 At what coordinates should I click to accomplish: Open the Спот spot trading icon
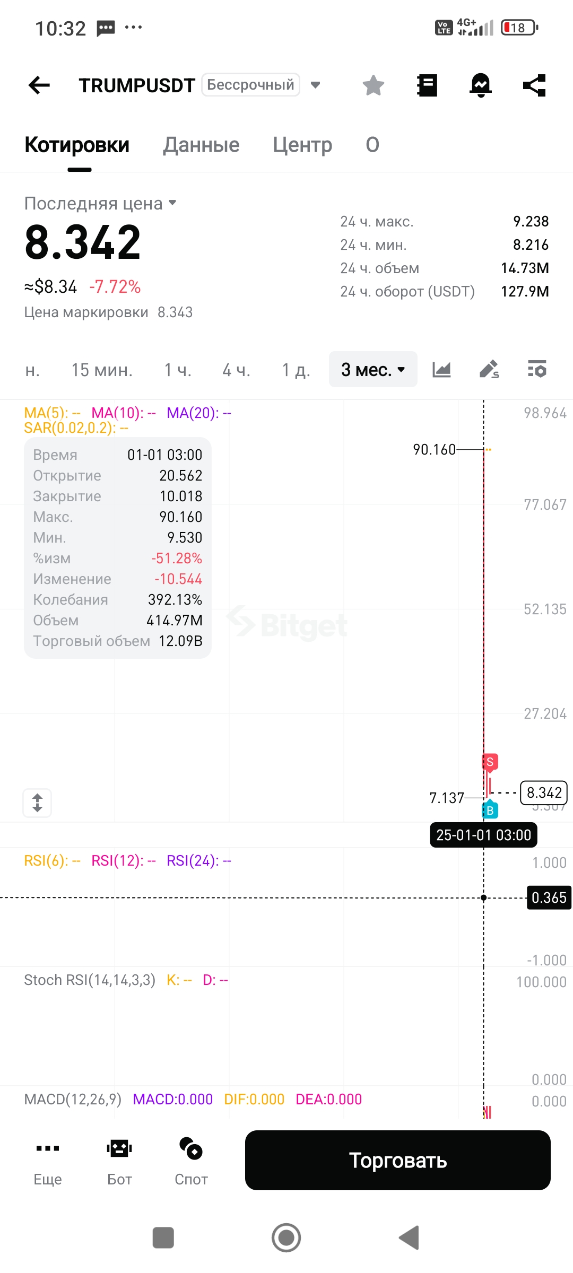(x=191, y=1161)
